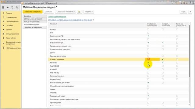Toggle Вес display on creation checkbox
The height and width of the screenshot is (109, 195).
point(148,33)
